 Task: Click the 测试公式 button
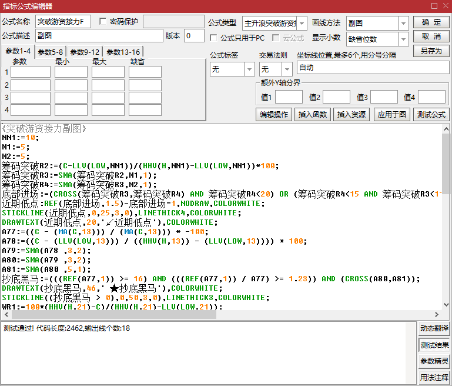pyautogui.click(x=431, y=115)
